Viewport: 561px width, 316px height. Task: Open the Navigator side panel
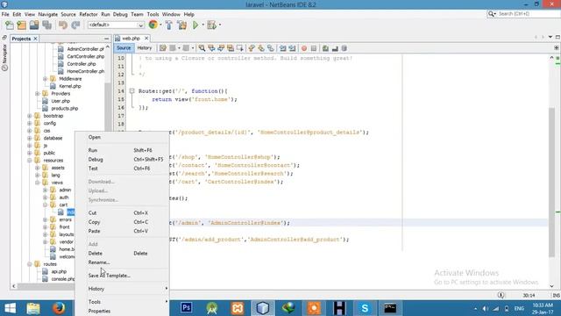(4, 56)
